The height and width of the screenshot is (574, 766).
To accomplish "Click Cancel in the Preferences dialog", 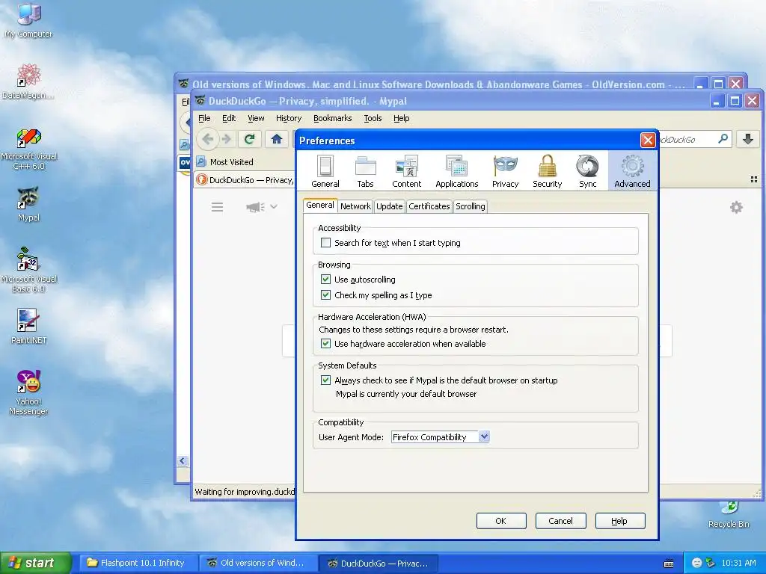I will (560, 521).
